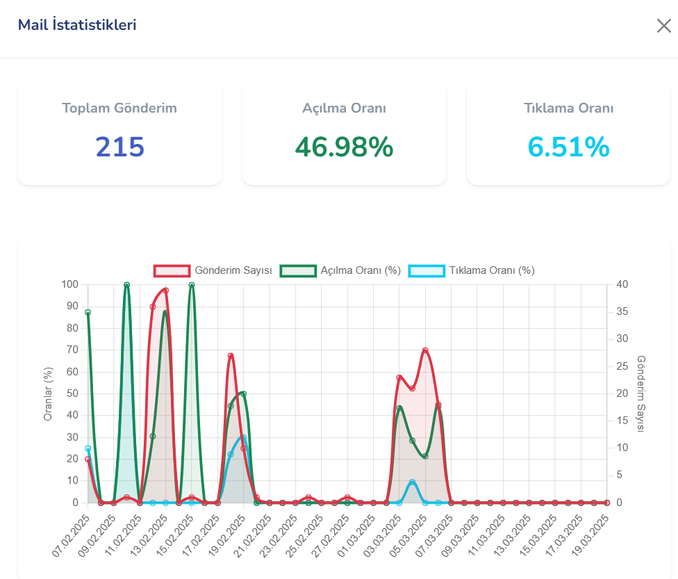Click the red peak data point on 05.03.2025
The image size is (678, 579).
[x=425, y=350]
